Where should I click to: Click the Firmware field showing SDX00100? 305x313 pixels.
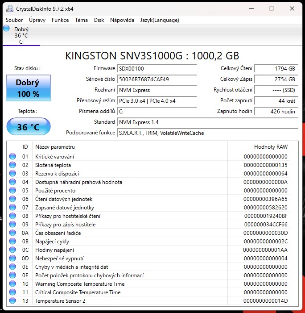157,69
